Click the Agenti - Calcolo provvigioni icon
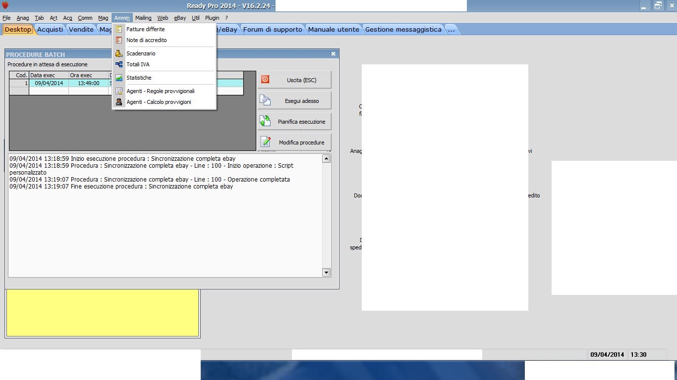Viewport: 677px width, 380px height. (118, 102)
